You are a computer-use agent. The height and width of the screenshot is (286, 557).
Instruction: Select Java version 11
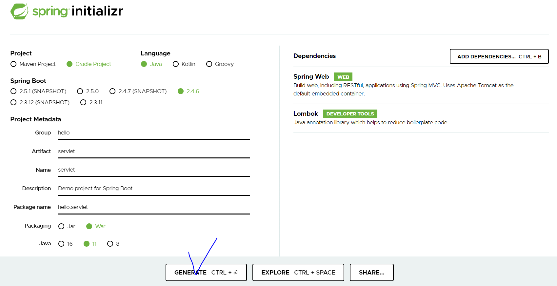coord(87,244)
